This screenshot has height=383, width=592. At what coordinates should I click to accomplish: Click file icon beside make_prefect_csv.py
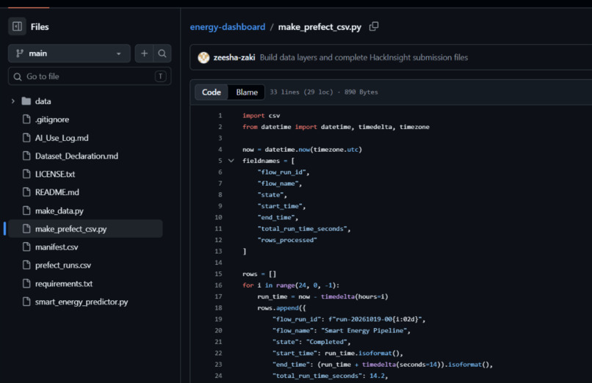[x=26, y=229]
